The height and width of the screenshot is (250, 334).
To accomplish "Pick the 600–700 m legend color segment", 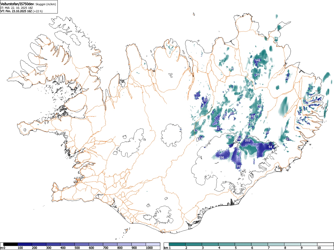I will [x=96, y=244].
